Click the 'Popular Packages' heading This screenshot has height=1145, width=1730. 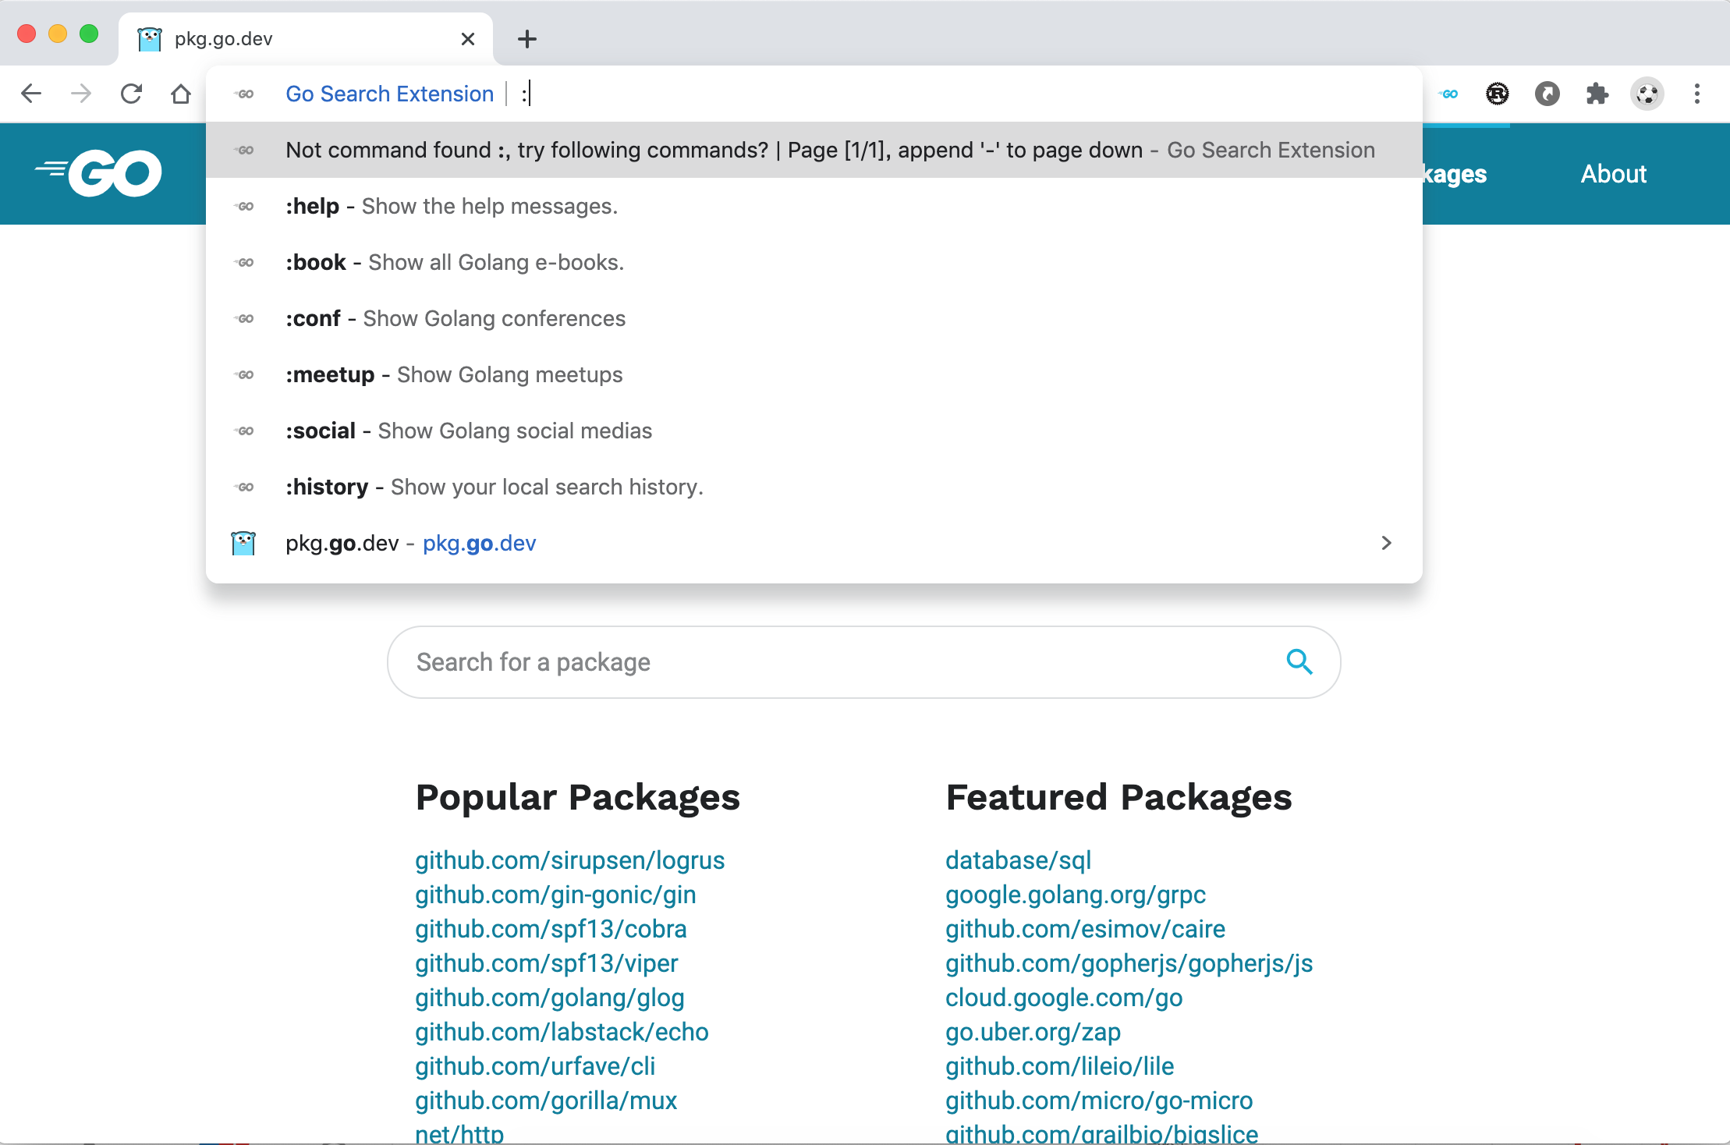click(x=578, y=798)
